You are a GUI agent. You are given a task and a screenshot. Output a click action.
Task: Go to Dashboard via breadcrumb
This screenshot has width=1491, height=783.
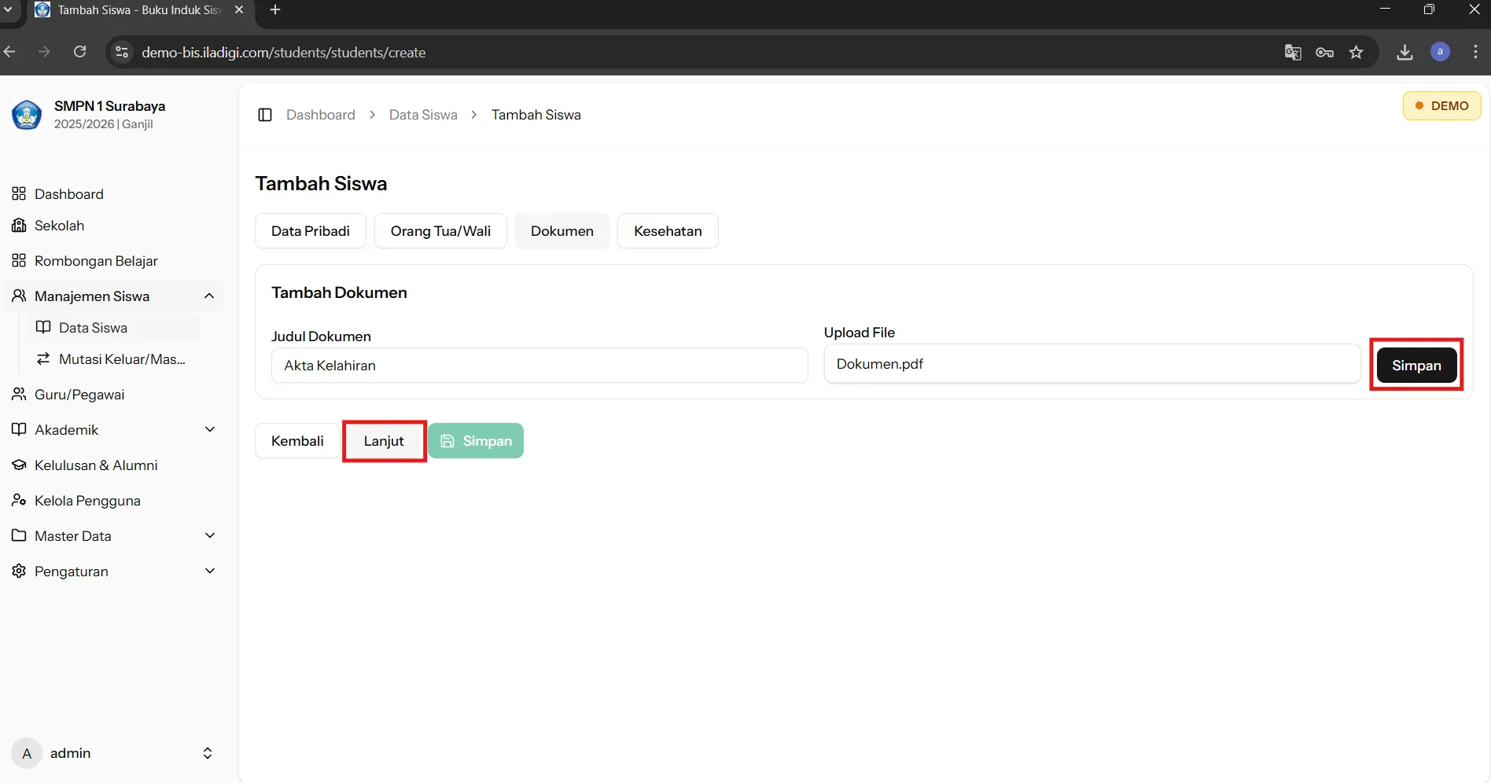pyautogui.click(x=321, y=115)
